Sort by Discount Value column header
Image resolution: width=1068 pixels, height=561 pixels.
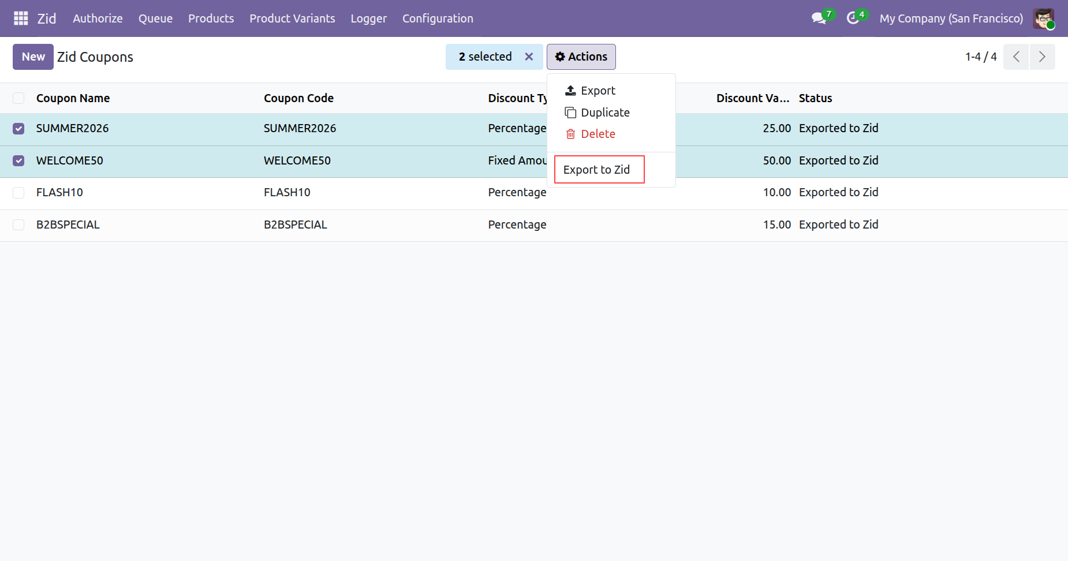pyautogui.click(x=753, y=98)
